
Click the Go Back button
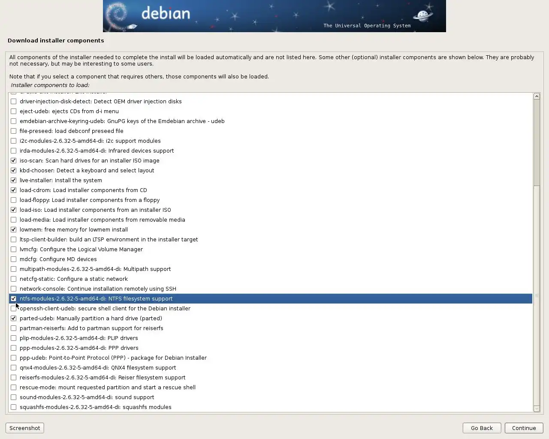[482, 428]
